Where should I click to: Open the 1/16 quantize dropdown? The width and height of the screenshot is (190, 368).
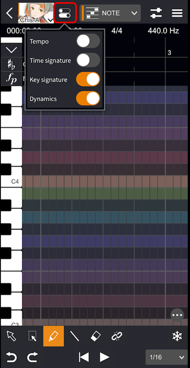click(x=166, y=357)
